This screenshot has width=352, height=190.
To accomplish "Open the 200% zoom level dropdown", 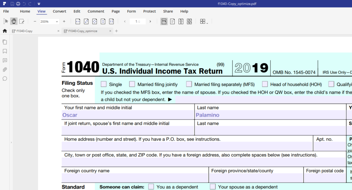I will click(x=49, y=22).
